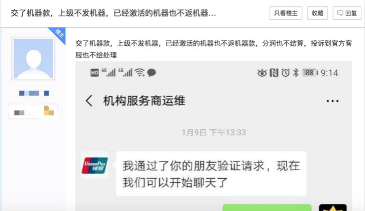
Task: Click the WiFi signal icon
Action: tap(140, 73)
